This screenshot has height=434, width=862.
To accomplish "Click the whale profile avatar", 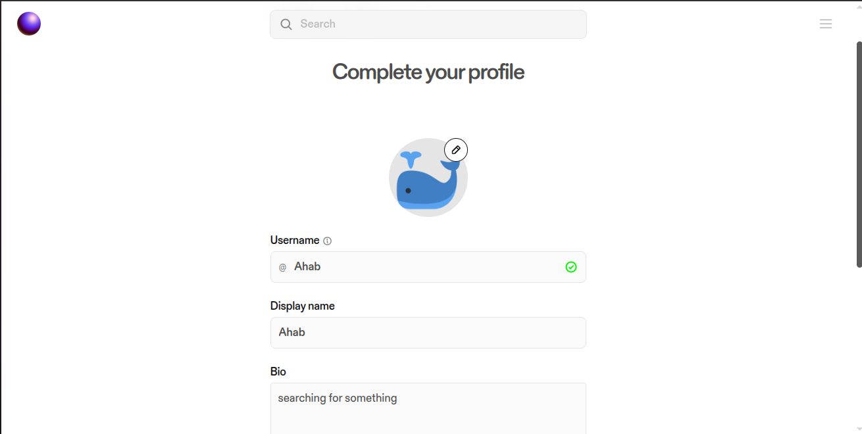I will [428, 178].
